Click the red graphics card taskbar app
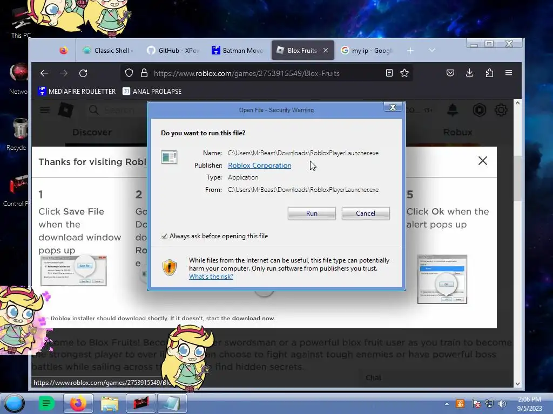Viewport: 553px width, 414px height. click(x=141, y=403)
